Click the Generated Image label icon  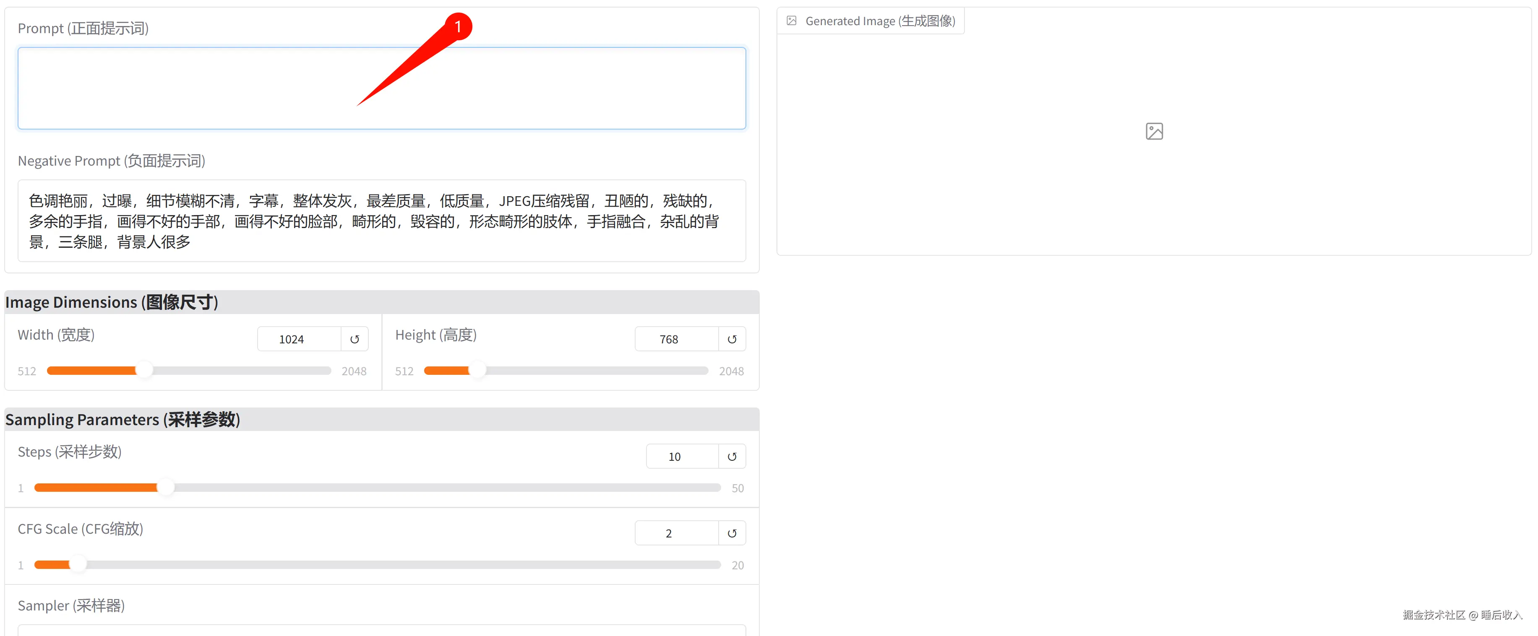point(791,21)
